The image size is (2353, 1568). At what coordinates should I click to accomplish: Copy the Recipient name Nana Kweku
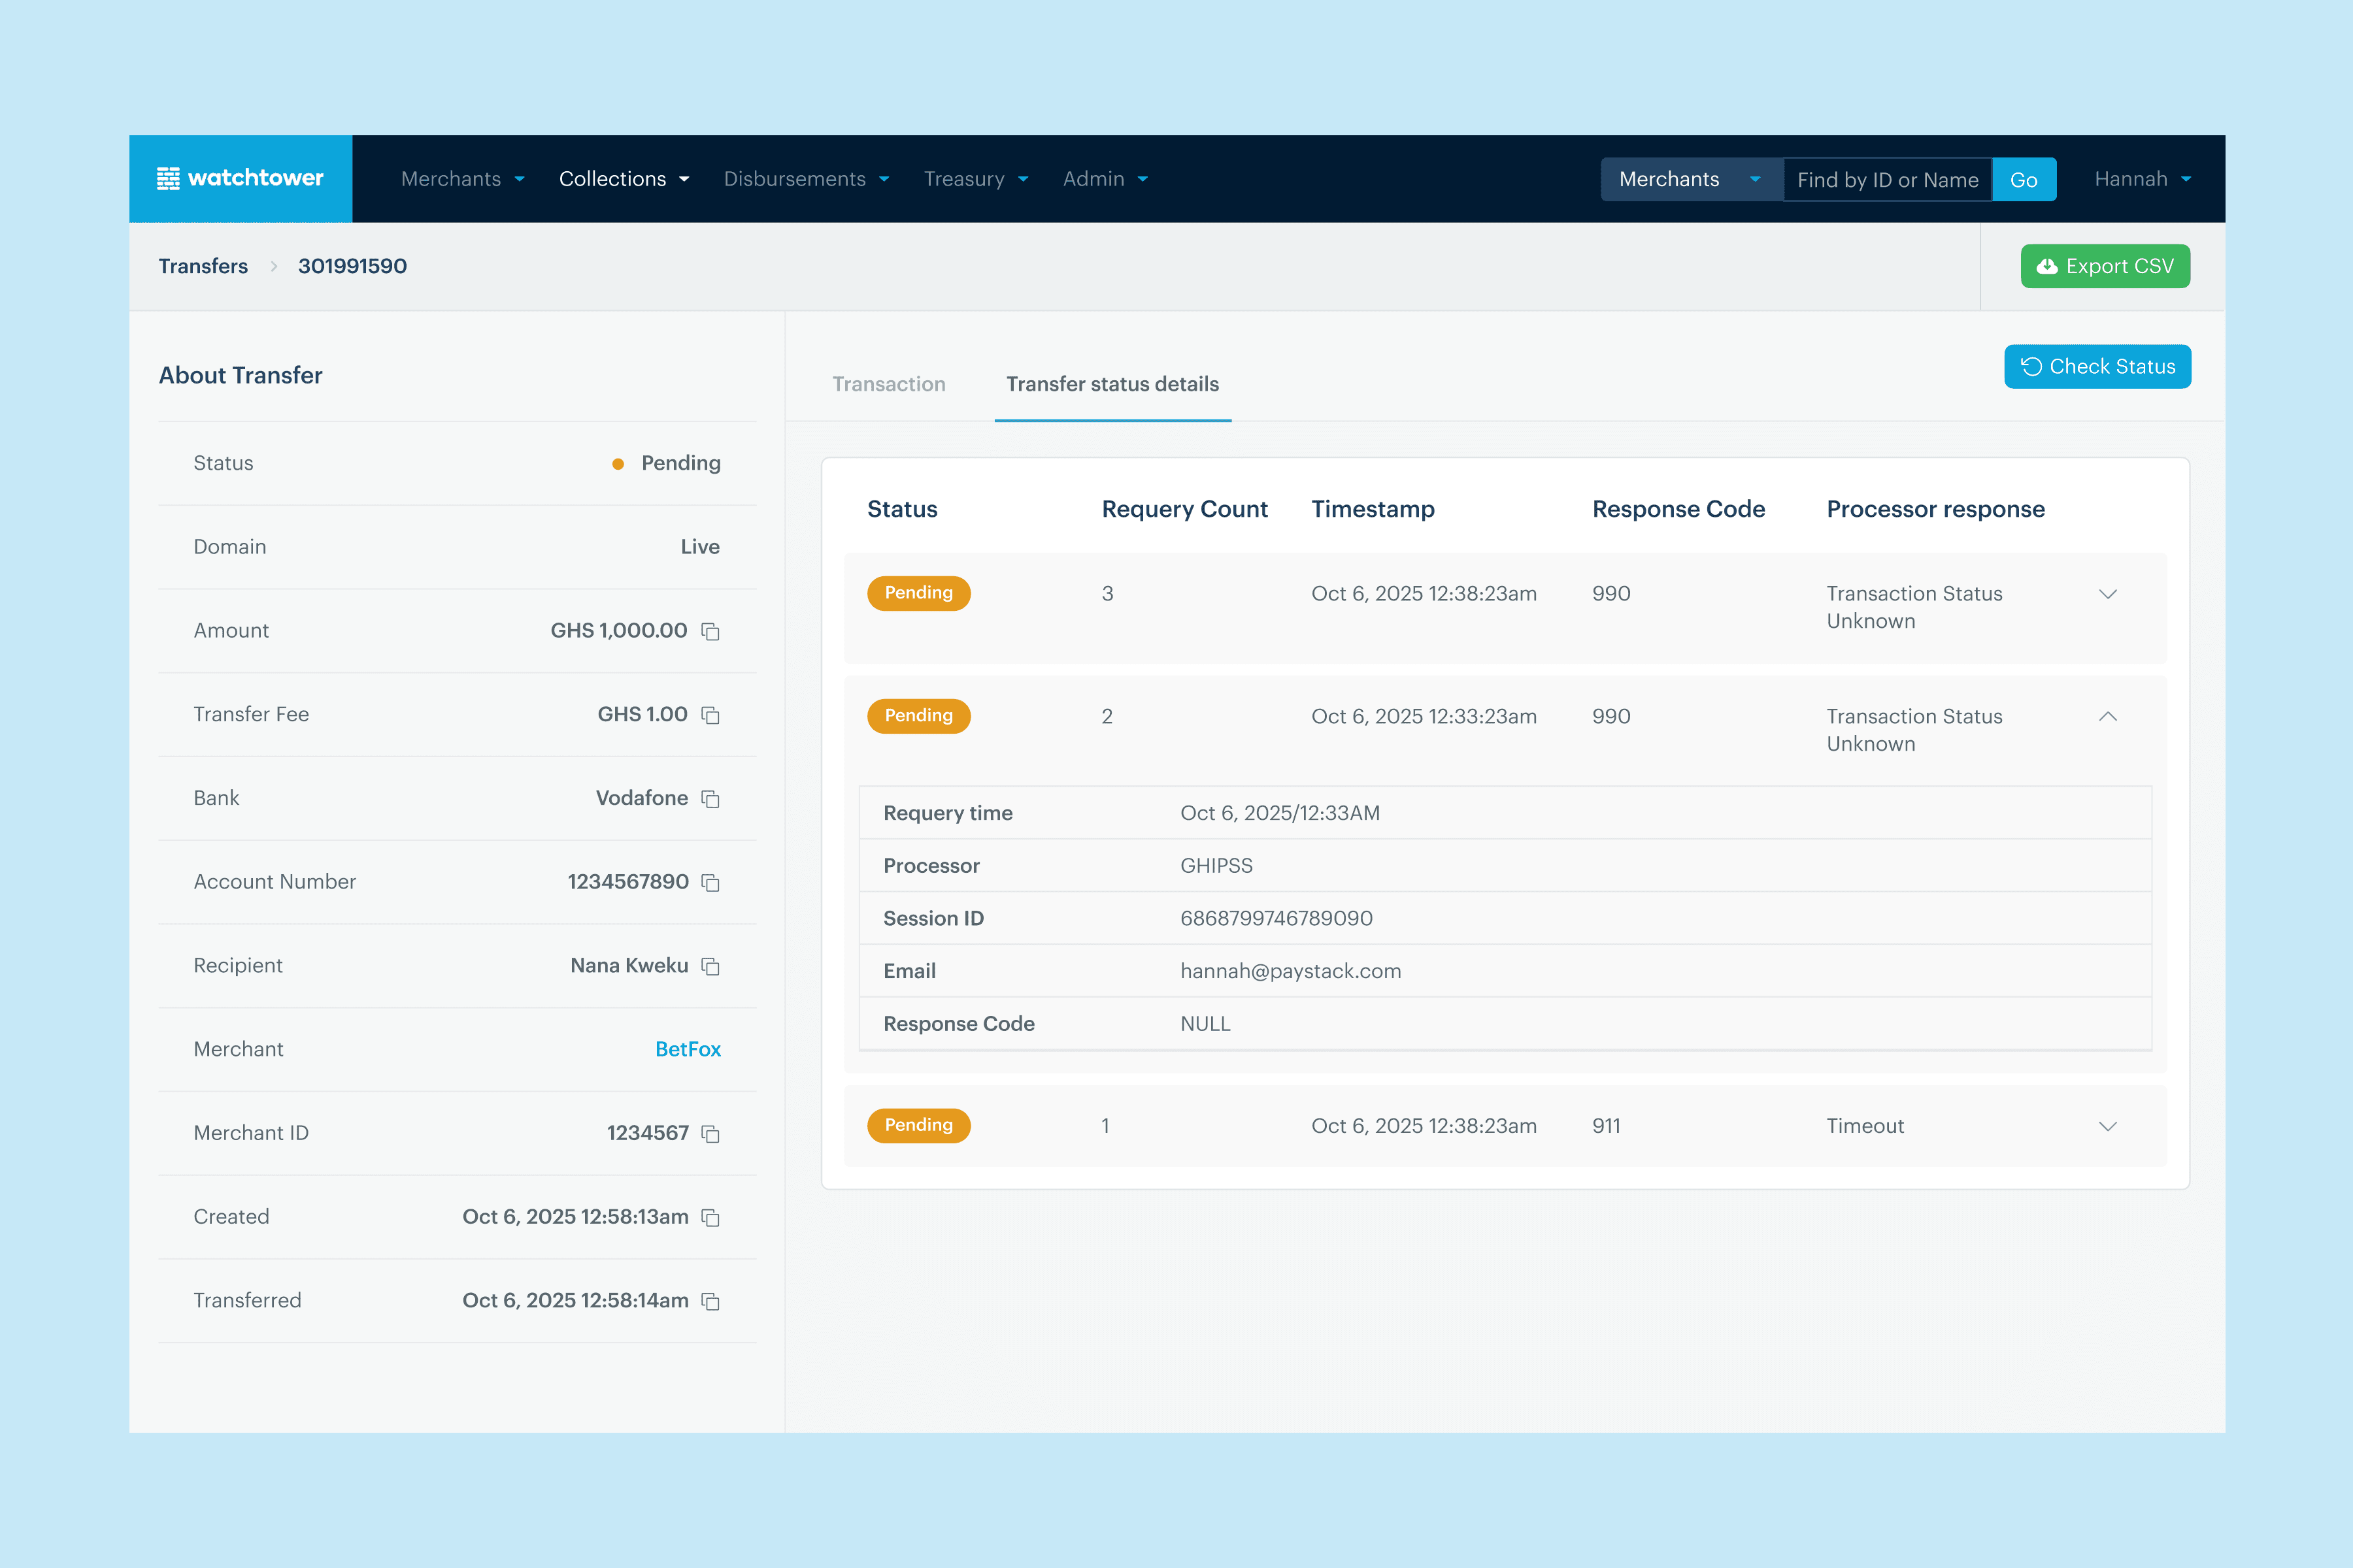(x=710, y=966)
